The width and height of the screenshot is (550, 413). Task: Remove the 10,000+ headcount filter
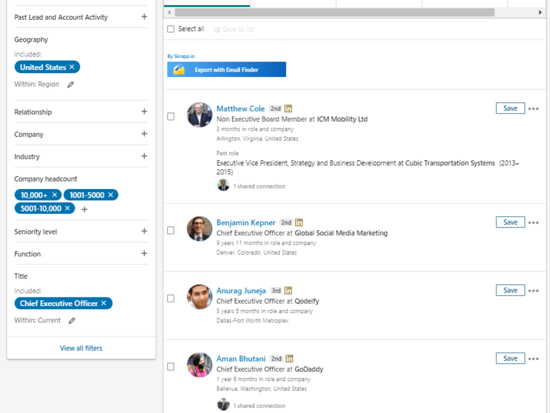click(x=54, y=194)
